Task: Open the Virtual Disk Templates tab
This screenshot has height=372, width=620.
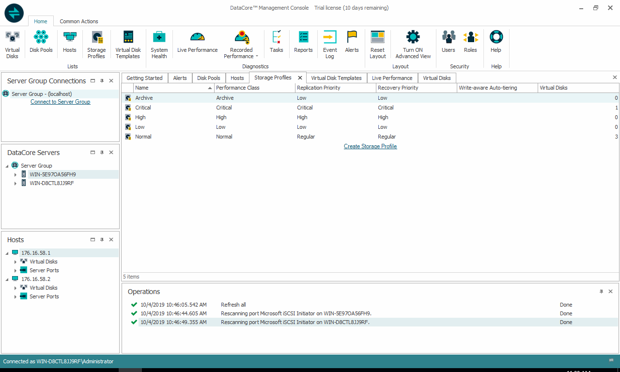Action: pos(336,78)
